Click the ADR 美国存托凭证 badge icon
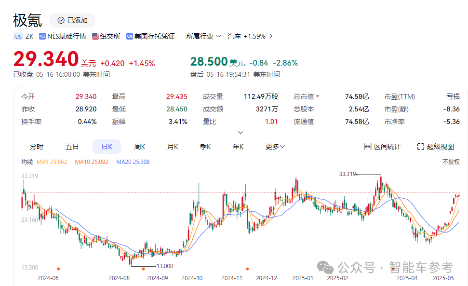Image resolution: width=468 pixels, height=286 pixels. point(129,36)
